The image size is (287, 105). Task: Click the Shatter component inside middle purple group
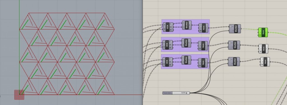pos(186,43)
